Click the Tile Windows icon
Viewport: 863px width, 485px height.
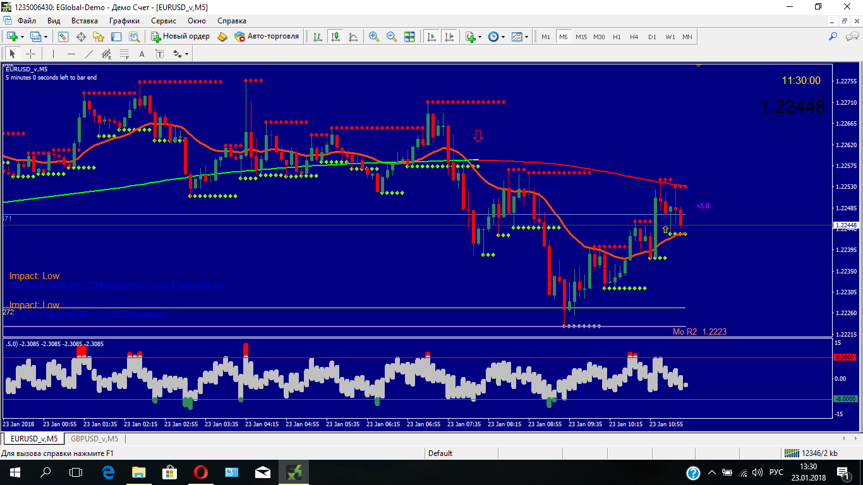coord(409,37)
